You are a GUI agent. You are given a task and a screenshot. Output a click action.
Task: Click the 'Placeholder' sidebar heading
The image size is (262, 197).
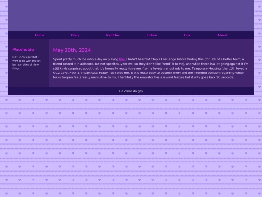[24, 49]
